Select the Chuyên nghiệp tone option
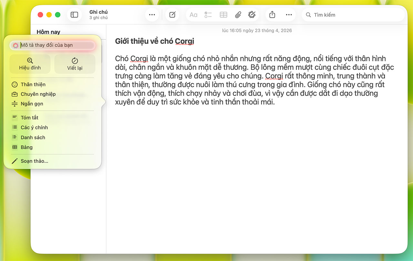The height and width of the screenshot is (261, 413). 38,94
